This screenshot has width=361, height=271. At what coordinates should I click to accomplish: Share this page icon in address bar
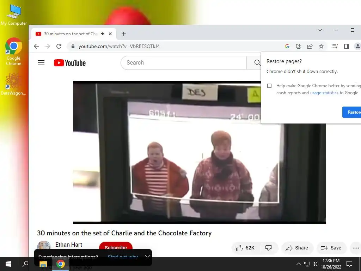click(x=310, y=46)
